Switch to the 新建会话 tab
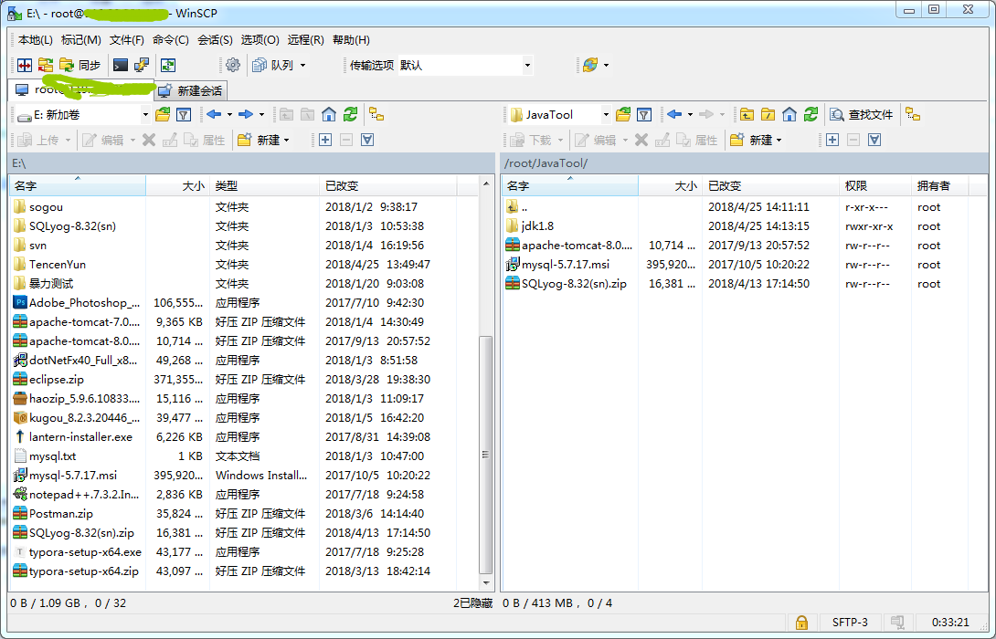 tap(191, 90)
